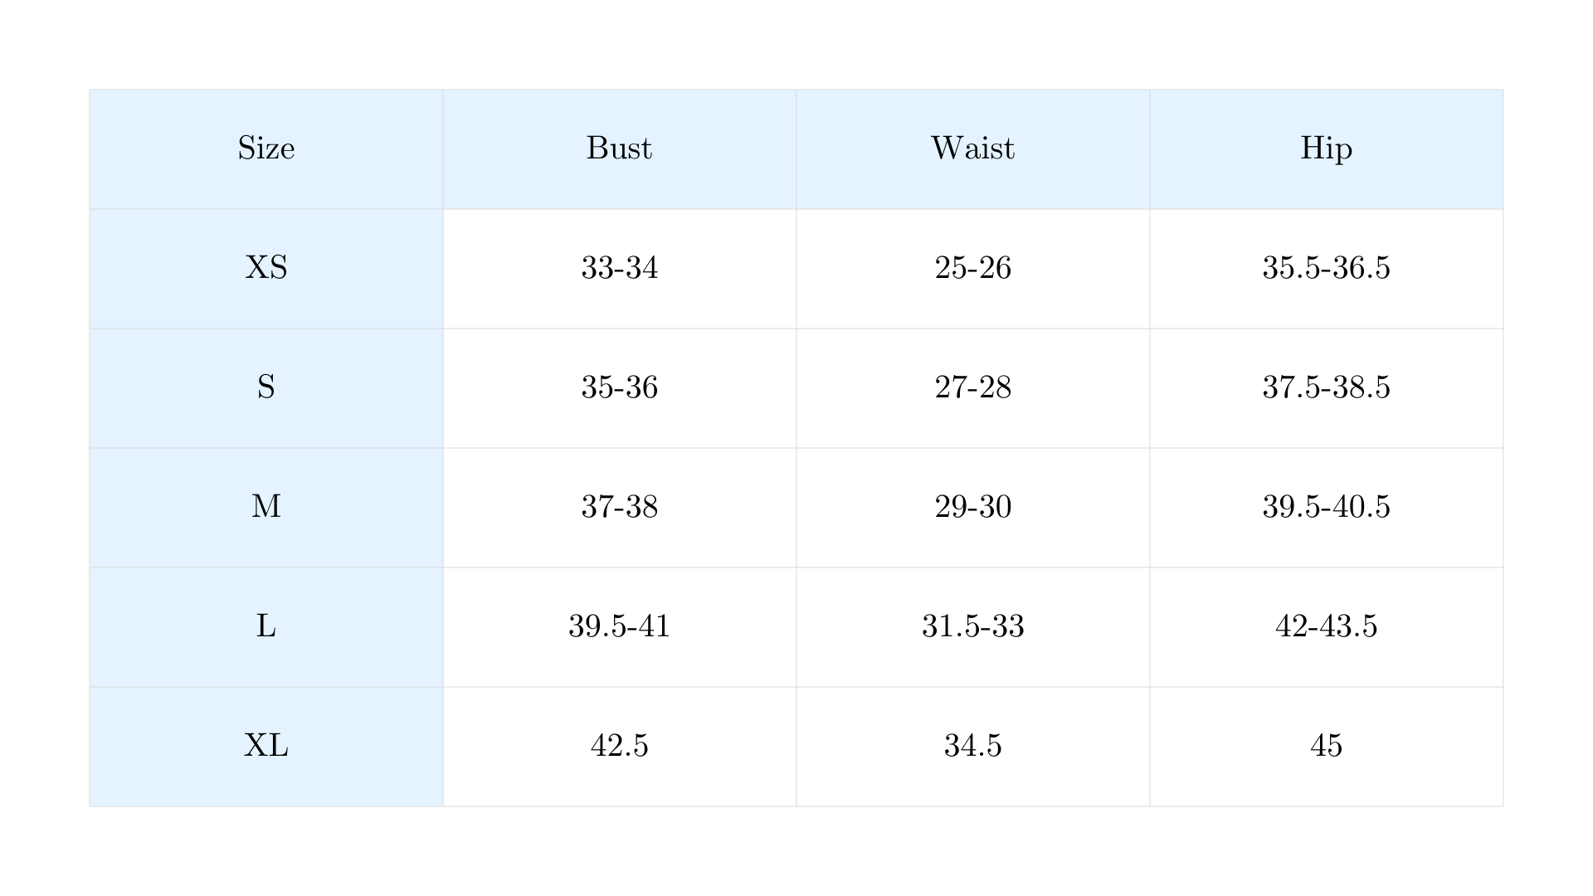The image size is (1593, 896).
Task: Click the M waist value 29-30
Action: pyautogui.click(x=972, y=507)
